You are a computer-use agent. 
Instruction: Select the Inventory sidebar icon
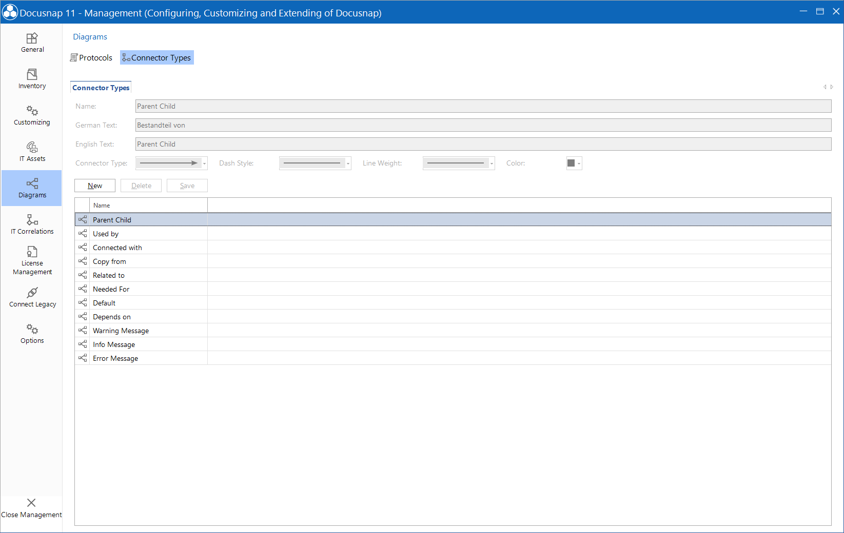32,78
